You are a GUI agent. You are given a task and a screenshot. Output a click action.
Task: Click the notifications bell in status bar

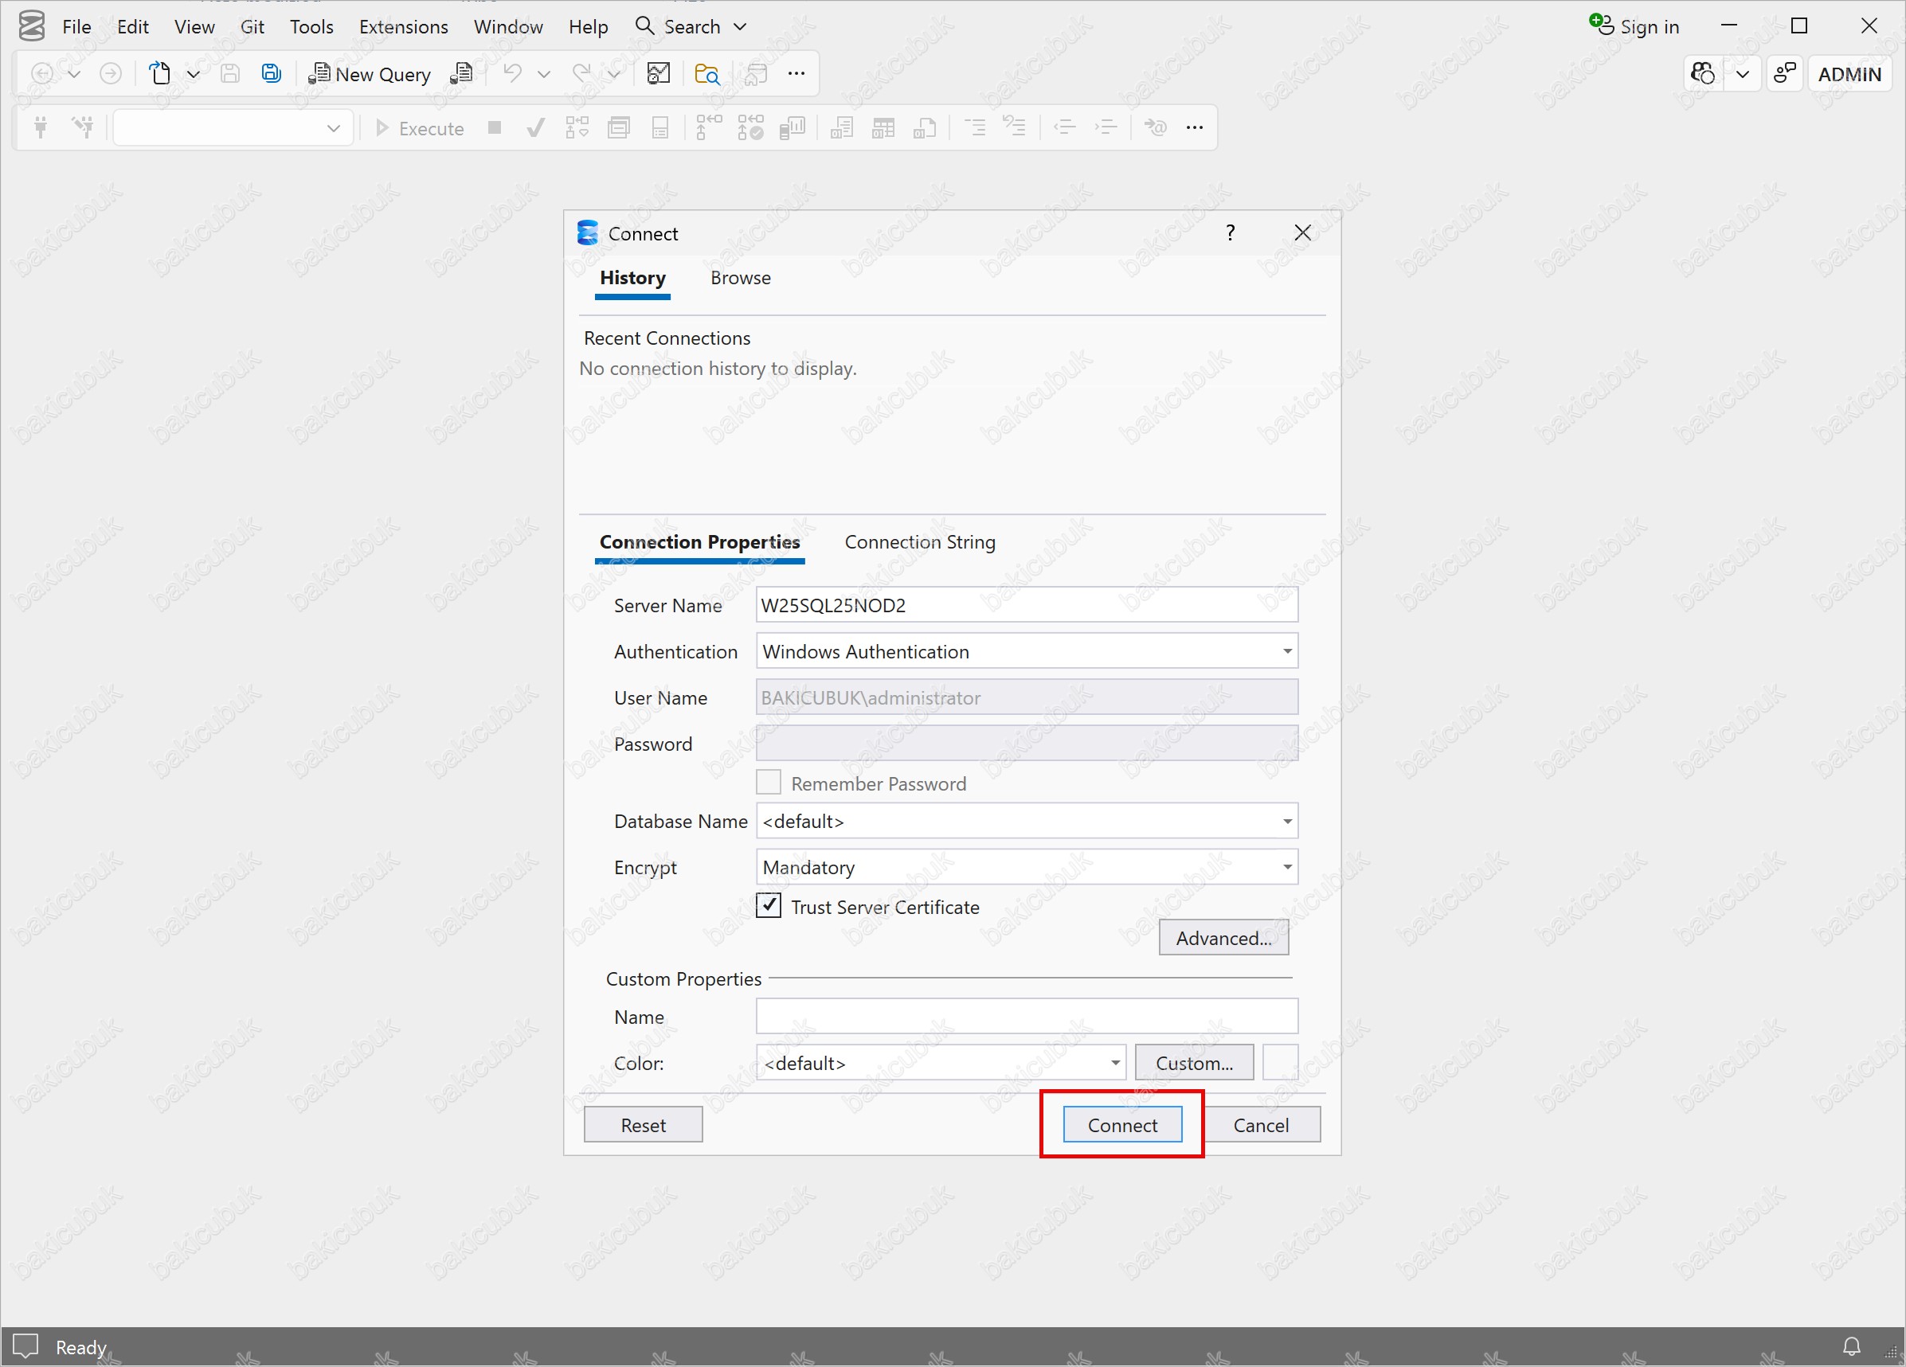coord(1851,1347)
